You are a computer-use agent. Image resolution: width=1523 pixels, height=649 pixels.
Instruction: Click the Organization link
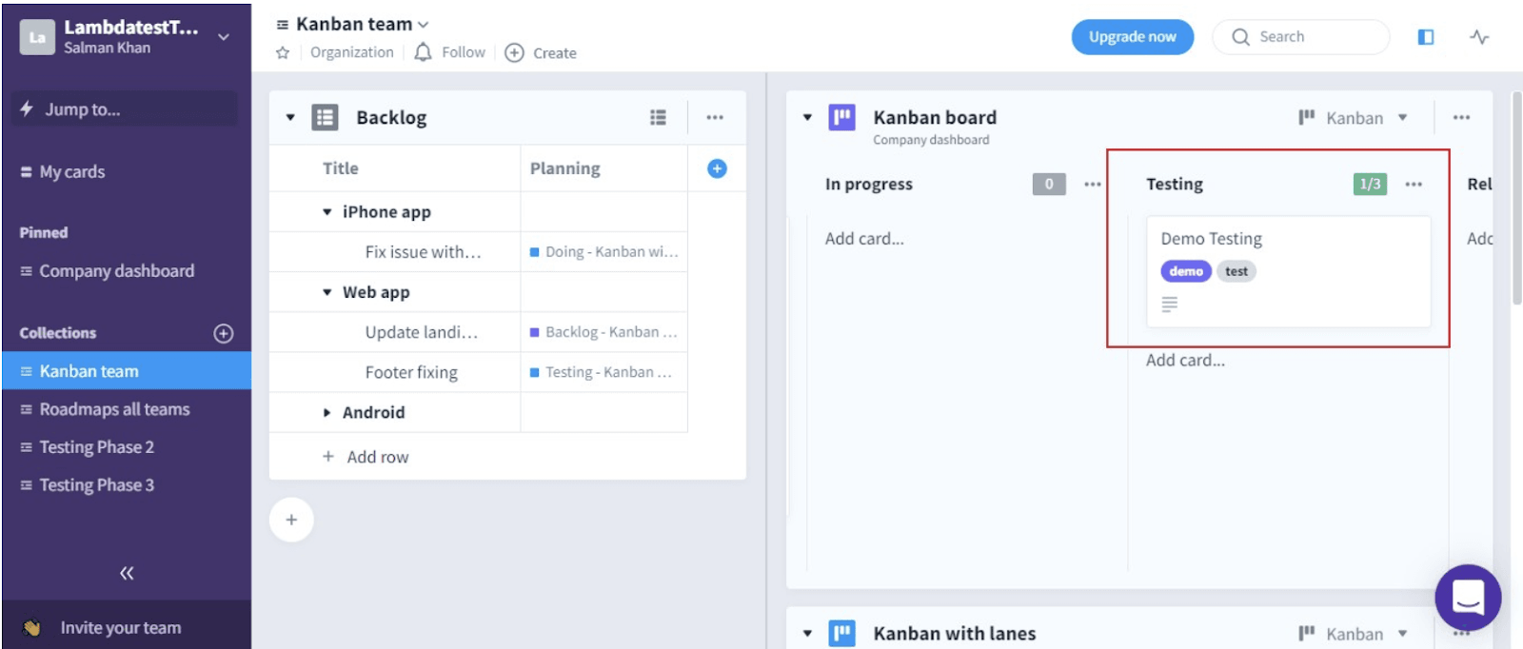coord(352,52)
